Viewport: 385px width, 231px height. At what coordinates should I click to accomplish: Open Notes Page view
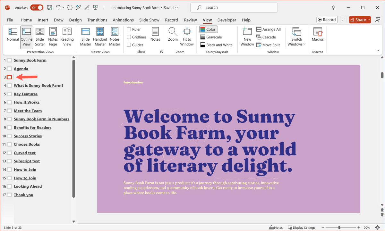pyautogui.click(x=53, y=37)
